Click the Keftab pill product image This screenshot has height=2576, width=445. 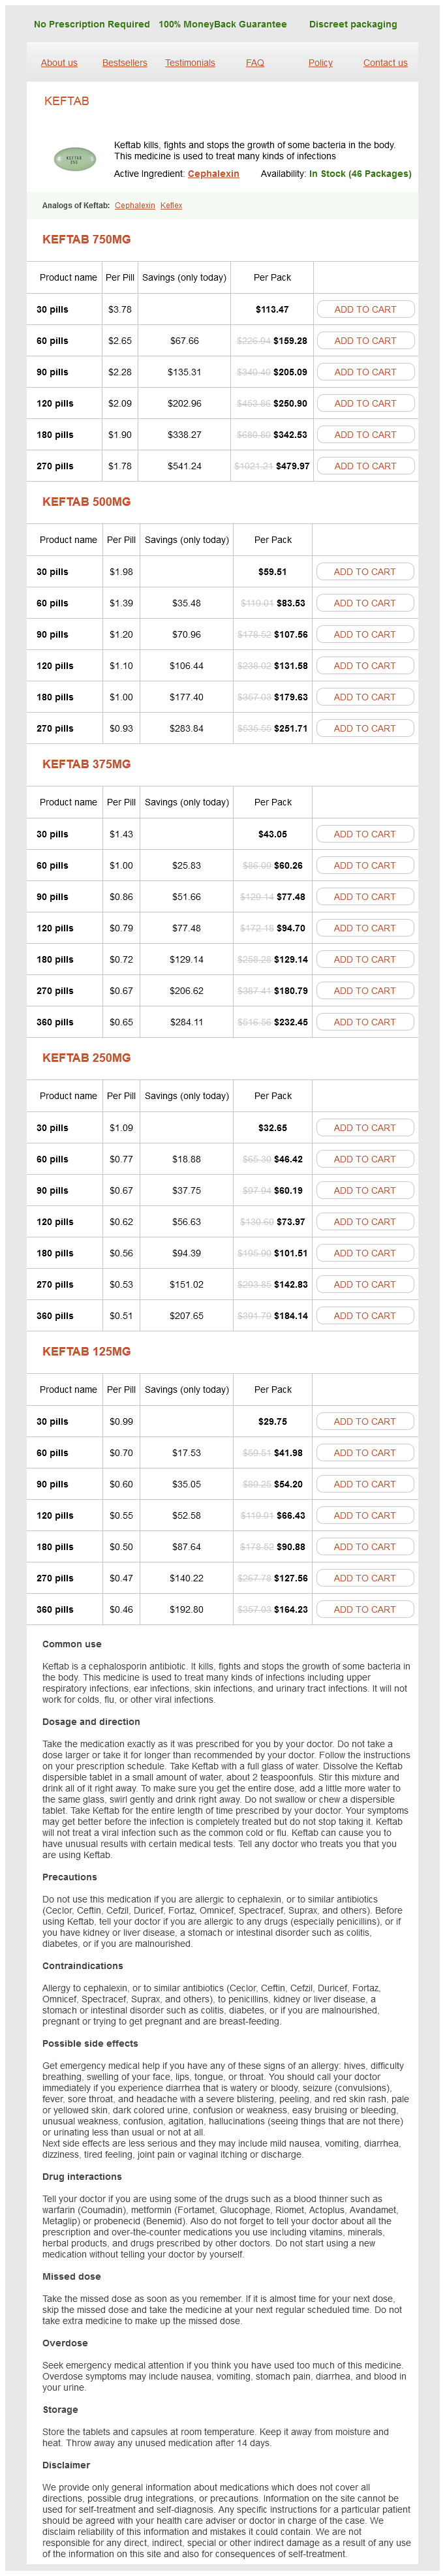click(74, 158)
